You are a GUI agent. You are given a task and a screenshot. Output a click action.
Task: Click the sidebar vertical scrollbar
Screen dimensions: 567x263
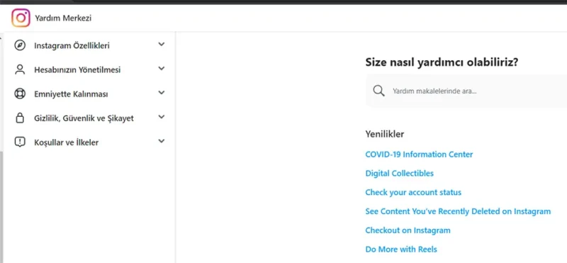[x=1, y=206]
